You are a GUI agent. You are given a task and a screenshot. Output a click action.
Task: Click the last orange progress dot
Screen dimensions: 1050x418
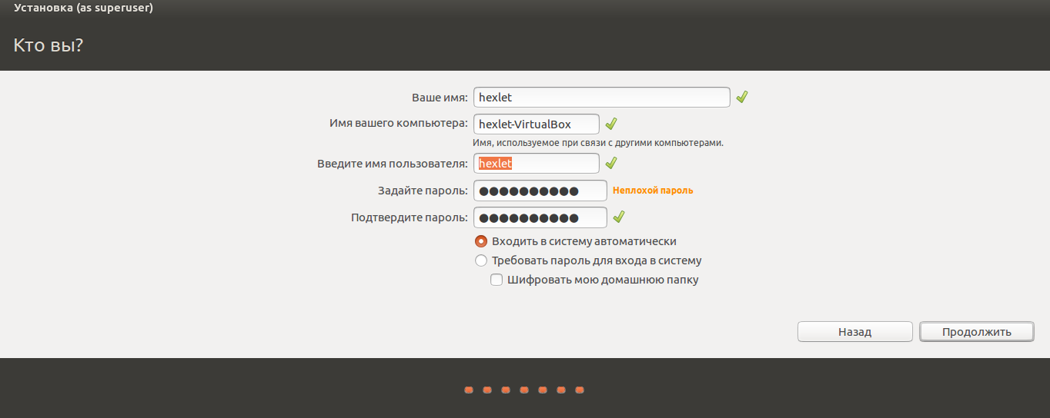[x=580, y=390]
